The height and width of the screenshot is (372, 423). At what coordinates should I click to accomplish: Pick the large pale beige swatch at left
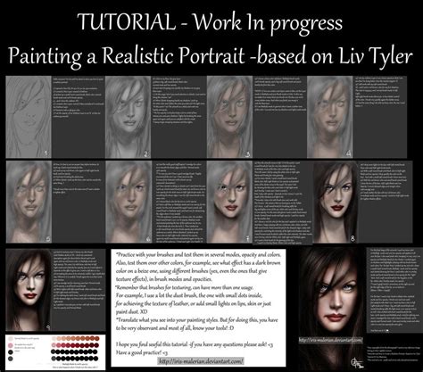coord(11,338)
